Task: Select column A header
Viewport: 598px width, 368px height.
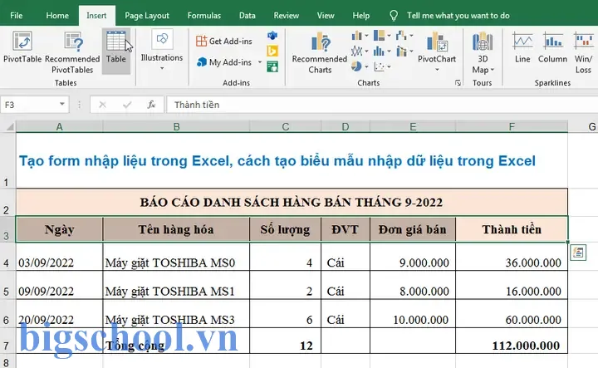Action: click(59, 126)
